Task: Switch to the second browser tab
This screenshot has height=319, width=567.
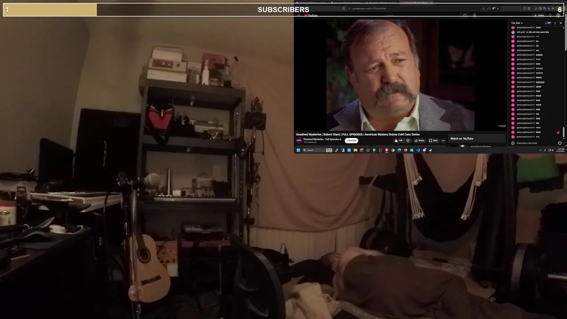Action: tap(347, 3)
